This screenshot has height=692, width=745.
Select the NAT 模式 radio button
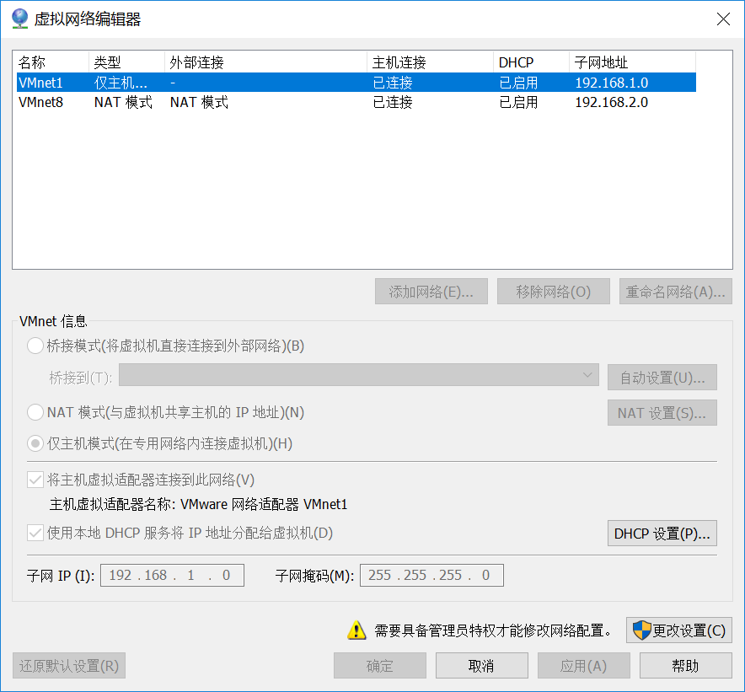[34, 412]
